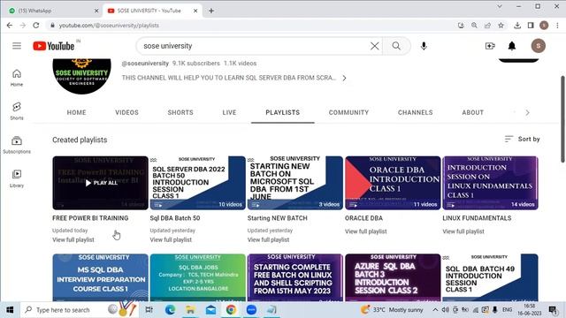This screenshot has width=566, height=318.
Task: Expand the channel description arrow
Action: (x=344, y=78)
